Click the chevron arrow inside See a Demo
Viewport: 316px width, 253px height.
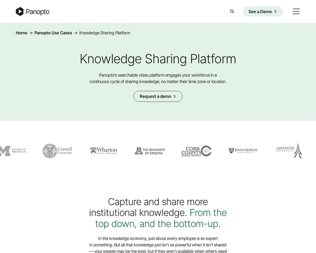click(x=275, y=11)
